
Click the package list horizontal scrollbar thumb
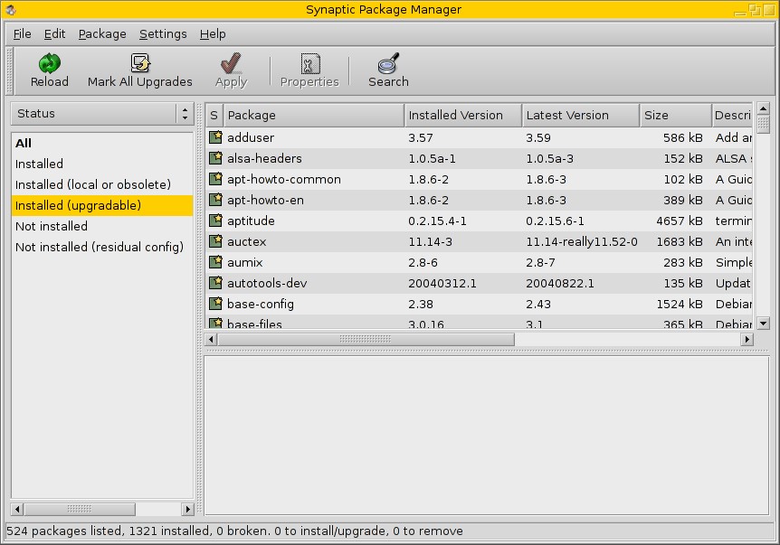(x=366, y=339)
